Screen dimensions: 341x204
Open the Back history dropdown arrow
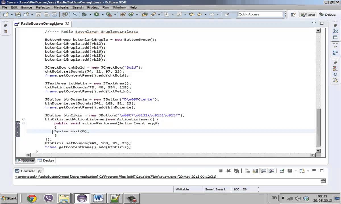[x=205, y=14]
